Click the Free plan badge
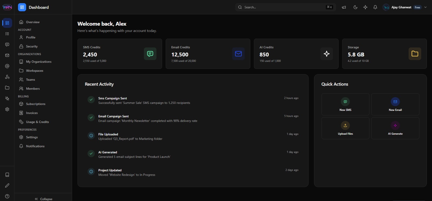Screen dimensions: 432x201 click(x=417, y=7)
